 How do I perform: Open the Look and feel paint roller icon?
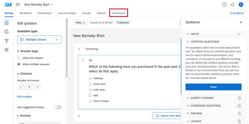click(x=6, y=41)
